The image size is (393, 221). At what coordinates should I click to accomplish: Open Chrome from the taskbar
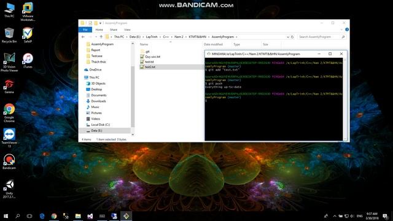point(54,216)
